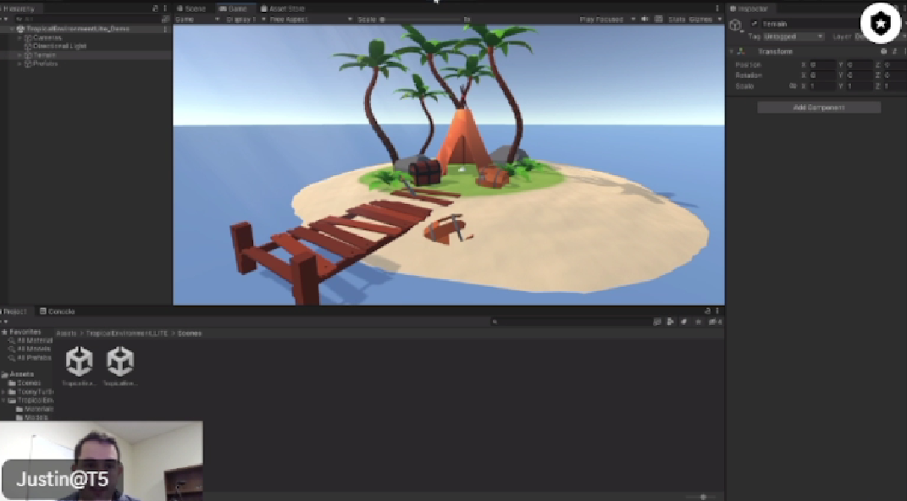
Task: Switch to the Scene tab
Action: coord(193,8)
